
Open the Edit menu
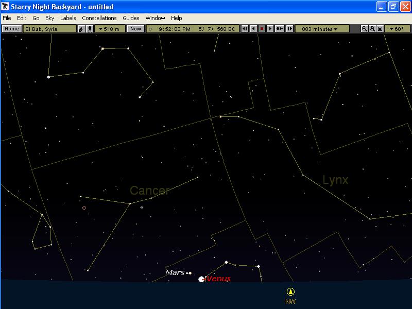(x=22, y=18)
